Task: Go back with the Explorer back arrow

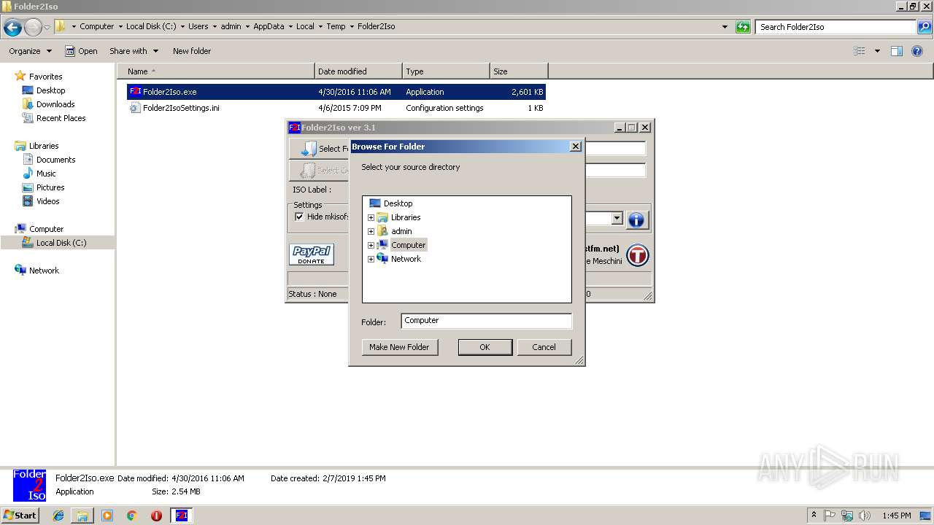Action: (x=12, y=28)
